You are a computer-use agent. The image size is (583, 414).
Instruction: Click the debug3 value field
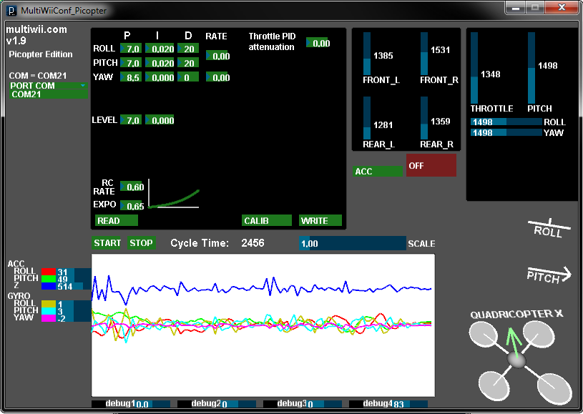click(324, 404)
